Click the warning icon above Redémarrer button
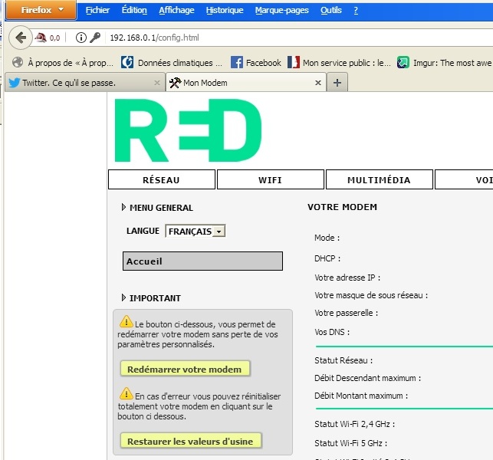This screenshot has width=493, height=460. (126, 321)
